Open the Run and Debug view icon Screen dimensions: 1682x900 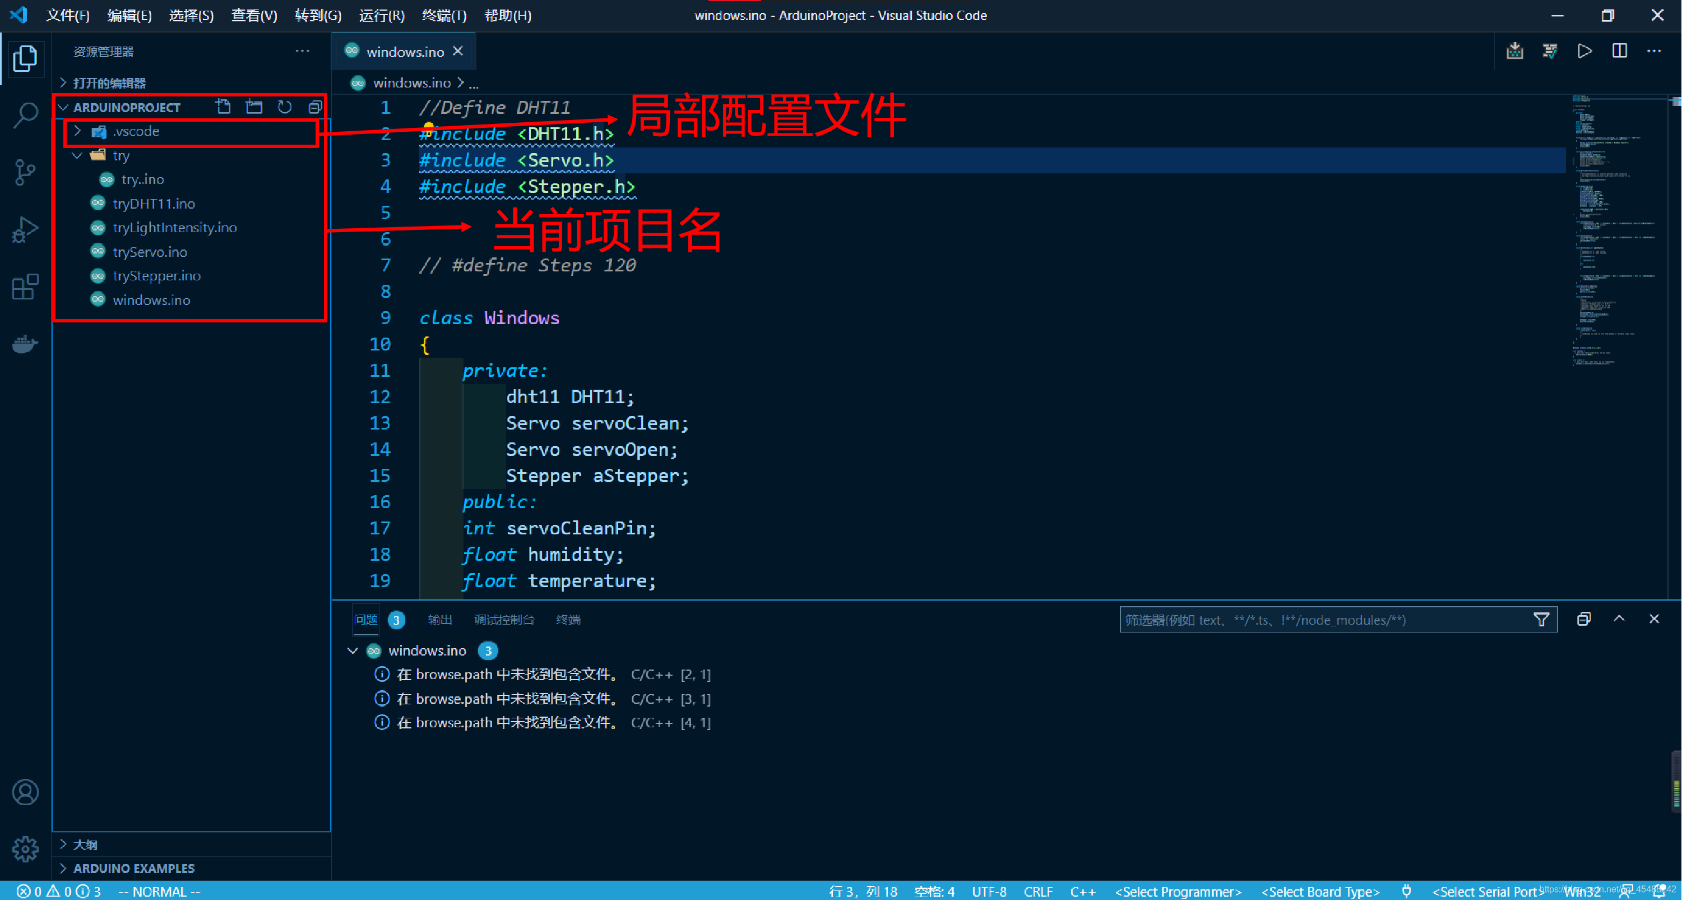click(x=25, y=230)
